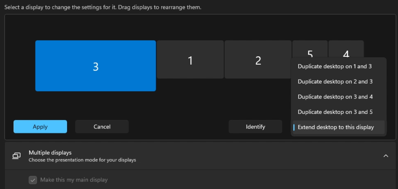Choose Duplicate desktop on 1 and 3
Viewport: 398px width, 189px height.
[334, 66]
